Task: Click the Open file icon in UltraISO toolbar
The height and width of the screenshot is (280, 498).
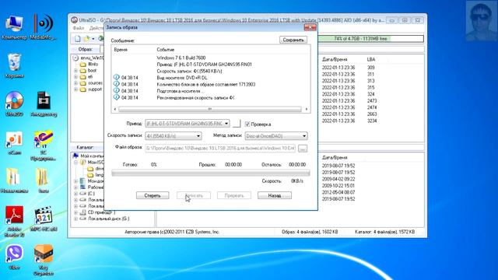Action: (86, 39)
